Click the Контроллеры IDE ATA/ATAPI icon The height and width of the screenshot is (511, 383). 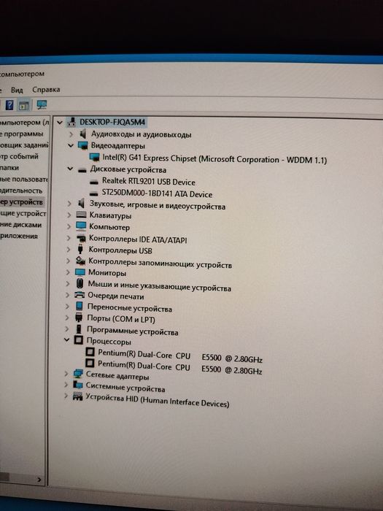81,238
